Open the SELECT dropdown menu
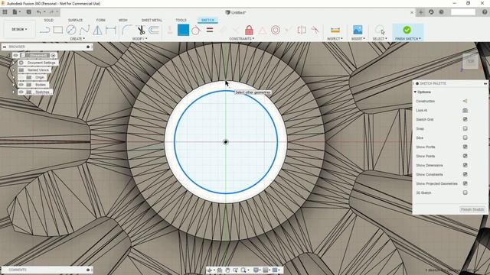The width and height of the screenshot is (490, 275). [380, 39]
